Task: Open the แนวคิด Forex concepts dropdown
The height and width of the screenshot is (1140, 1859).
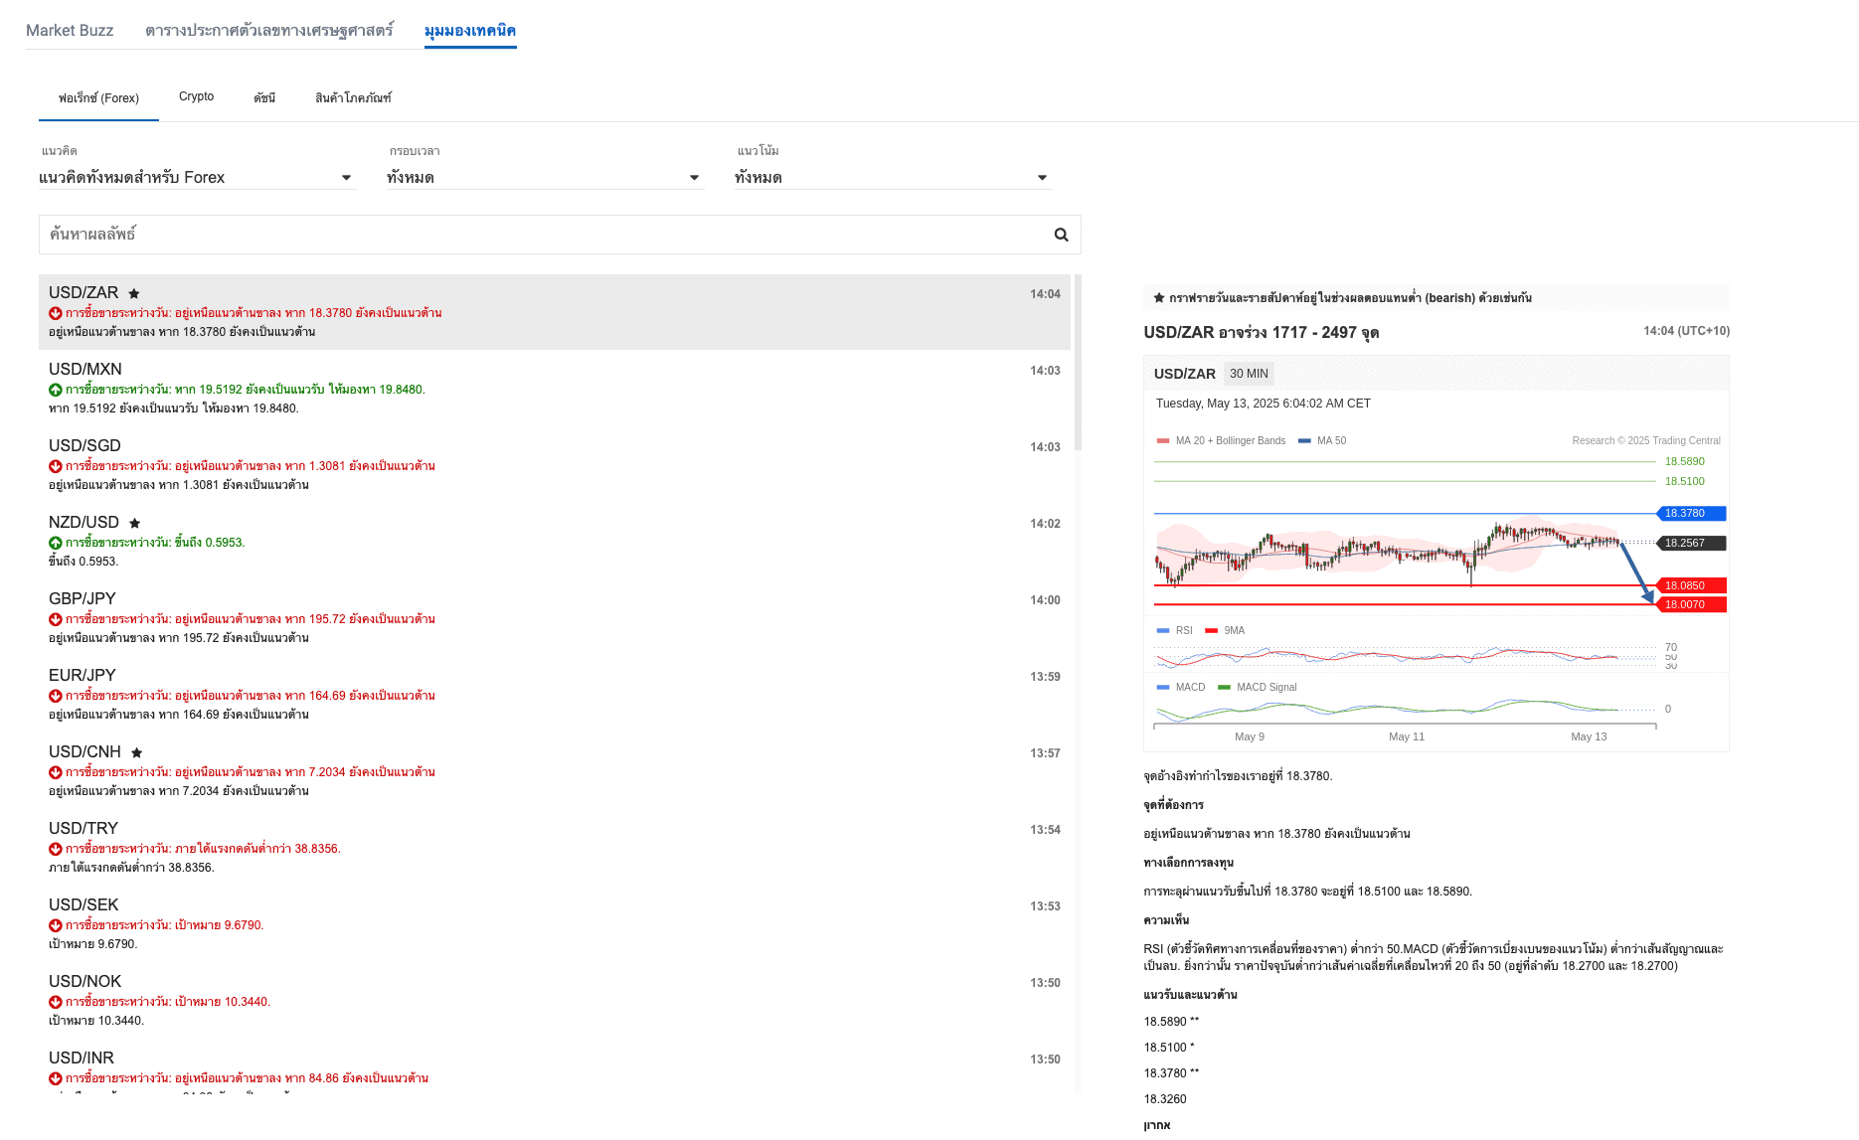Action: 197,177
